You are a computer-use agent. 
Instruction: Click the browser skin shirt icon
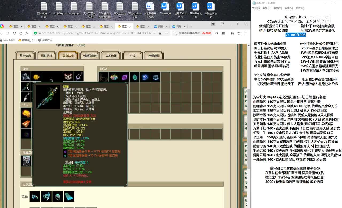pos(222,24)
